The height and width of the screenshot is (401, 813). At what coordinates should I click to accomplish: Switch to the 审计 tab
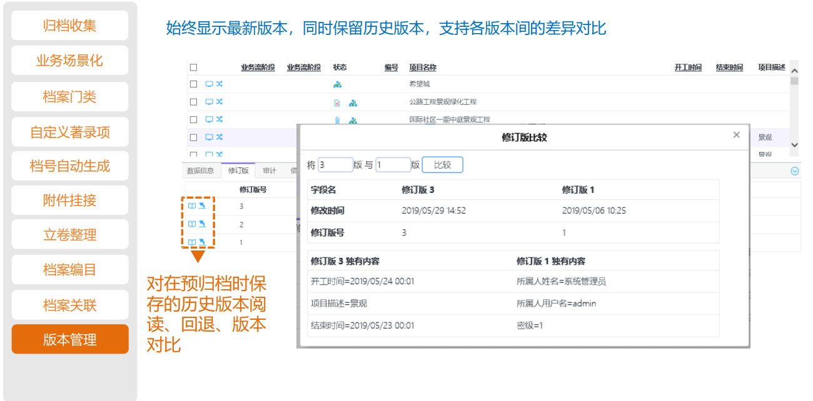coord(270,171)
